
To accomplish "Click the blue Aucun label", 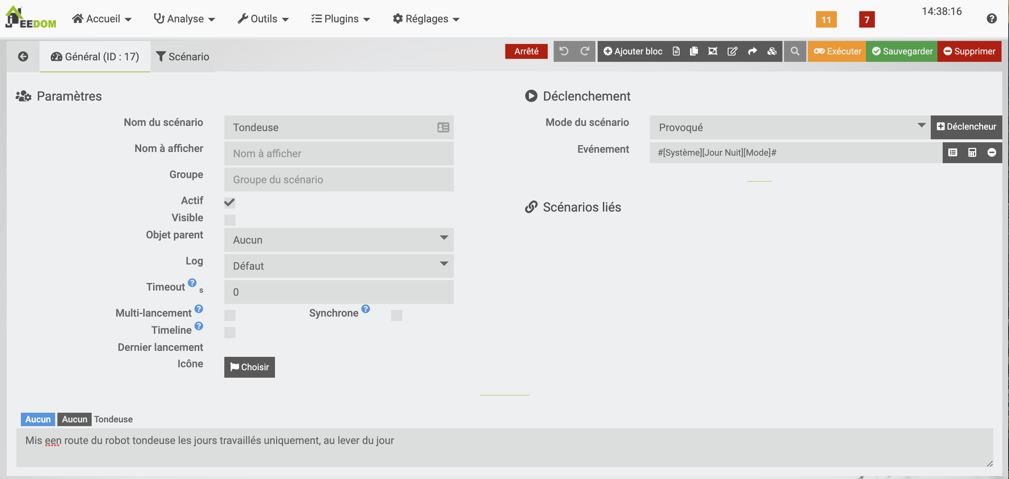I will pyautogui.click(x=38, y=419).
